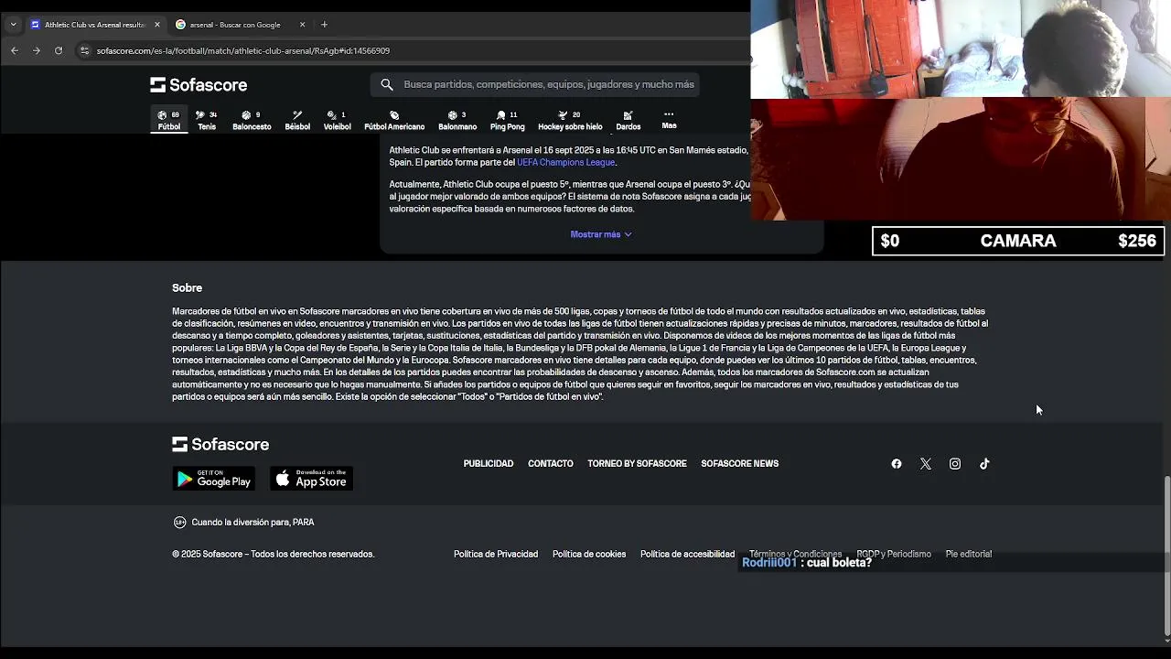1171x659 pixels.
Task: Expand Mostrar más description text
Action: pos(601,234)
